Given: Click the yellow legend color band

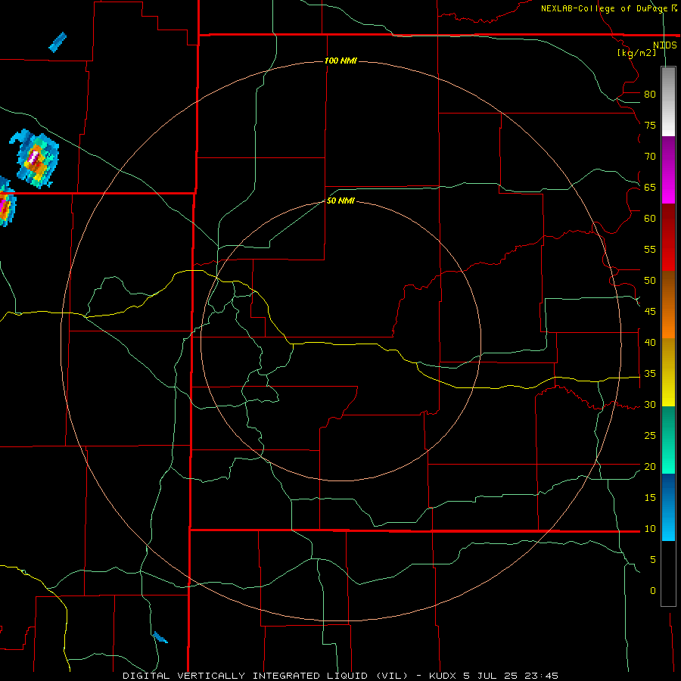Looking at the screenshot, I should pyautogui.click(x=668, y=372).
